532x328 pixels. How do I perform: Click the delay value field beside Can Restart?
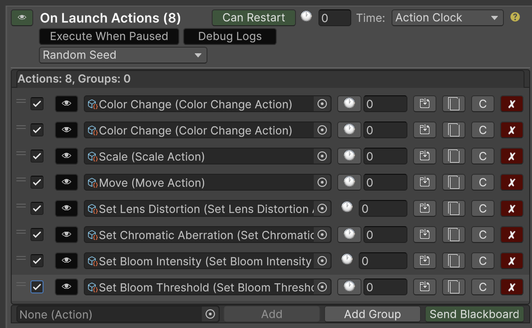(334, 18)
